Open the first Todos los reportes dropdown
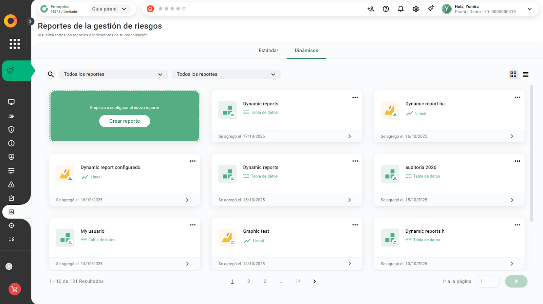This screenshot has height=304, width=543. click(x=113, y=74)
